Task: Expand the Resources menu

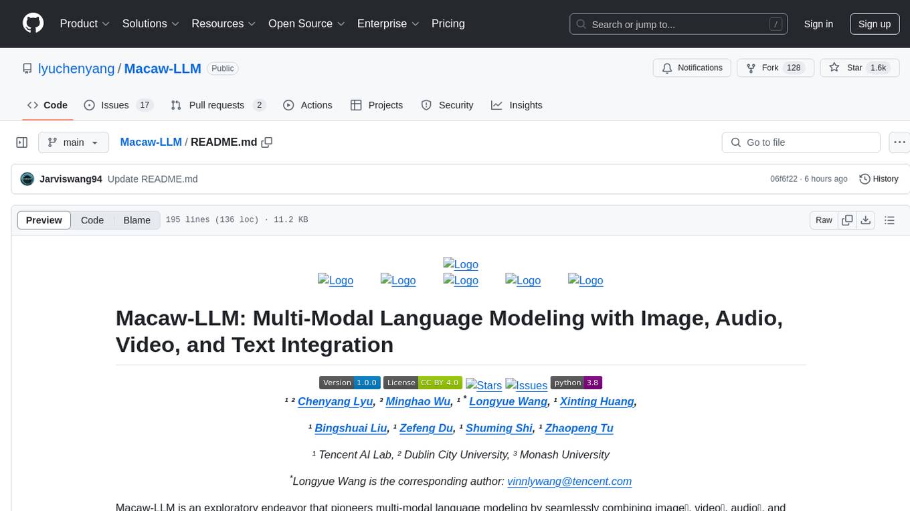Action: pyautogui.click(x=223, y=23)
